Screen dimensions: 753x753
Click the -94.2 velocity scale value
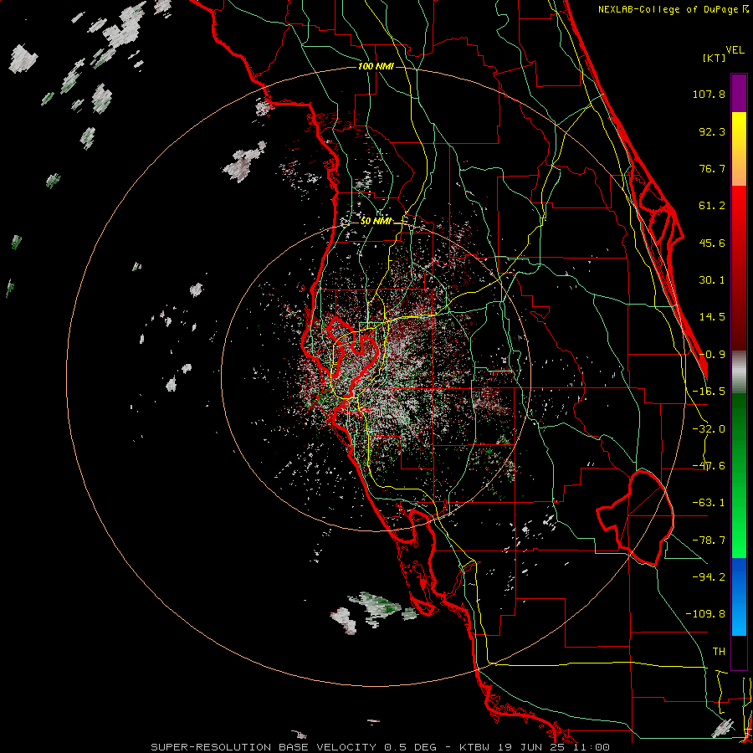coord(709,577)
